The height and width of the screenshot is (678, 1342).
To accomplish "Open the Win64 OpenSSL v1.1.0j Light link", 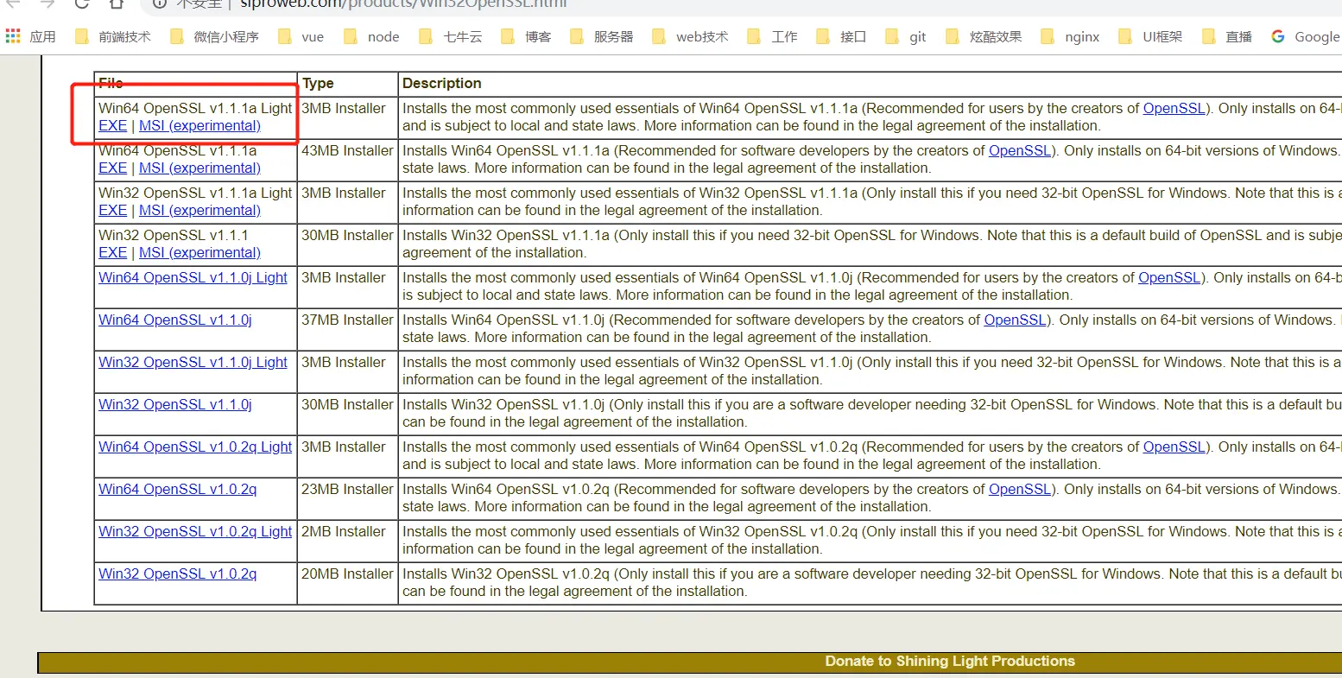I will coord(193,277).
